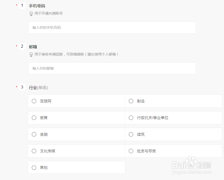Click the number 1 question badge
Image resolution: width=224 pixels, height=180 pixels.
22,6
